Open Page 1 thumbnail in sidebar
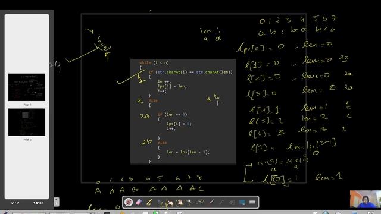This screenshot has width=381, height=214. pyautogui.click(x=27, y=87)
